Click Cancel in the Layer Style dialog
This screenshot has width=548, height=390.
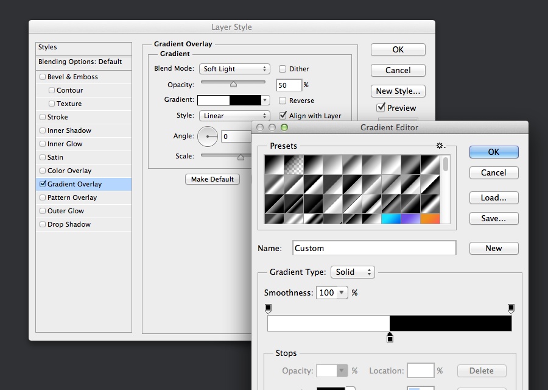click(398, 70)
